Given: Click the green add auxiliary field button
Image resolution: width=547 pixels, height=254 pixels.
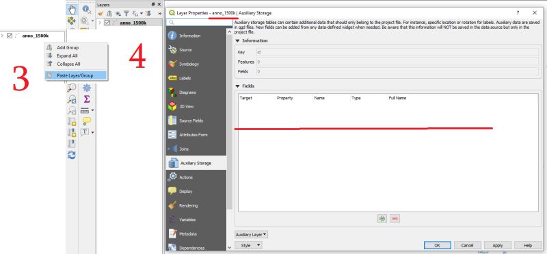Looking at the screenshot, I should (382, 218).
